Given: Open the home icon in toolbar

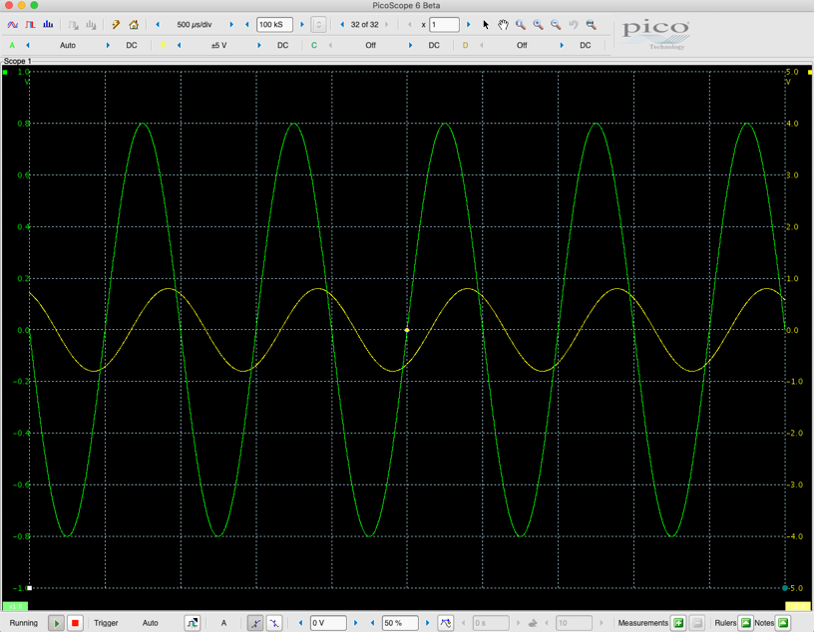Looking at the screenshot, I should 134,24.
